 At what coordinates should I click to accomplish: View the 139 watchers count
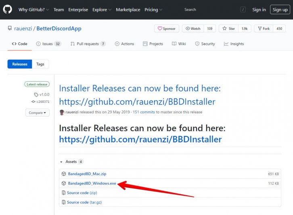[209, 29]
